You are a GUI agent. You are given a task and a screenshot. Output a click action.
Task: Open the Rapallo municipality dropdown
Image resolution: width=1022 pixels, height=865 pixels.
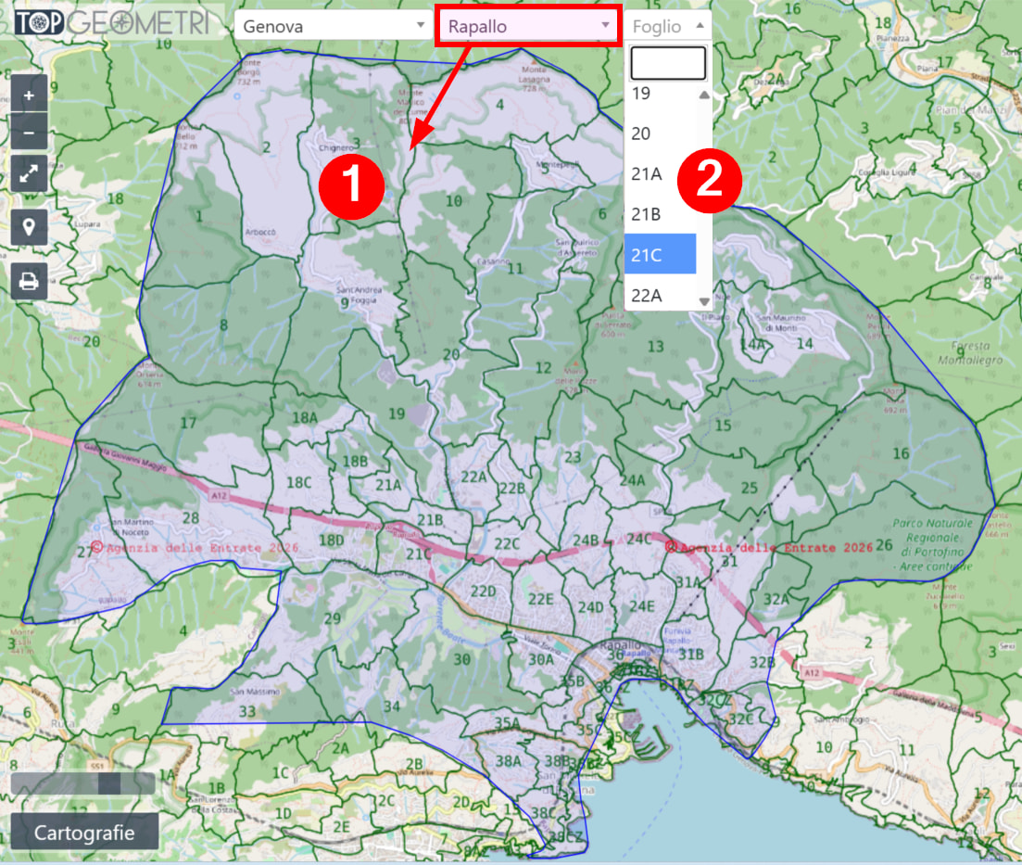tap(527, 26)
